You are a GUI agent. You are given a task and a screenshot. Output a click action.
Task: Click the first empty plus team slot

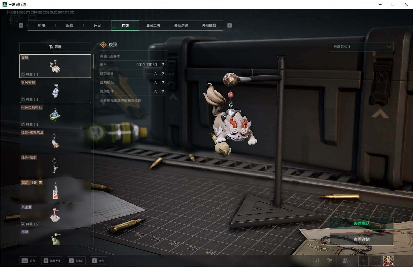click(x=363, y=261)
